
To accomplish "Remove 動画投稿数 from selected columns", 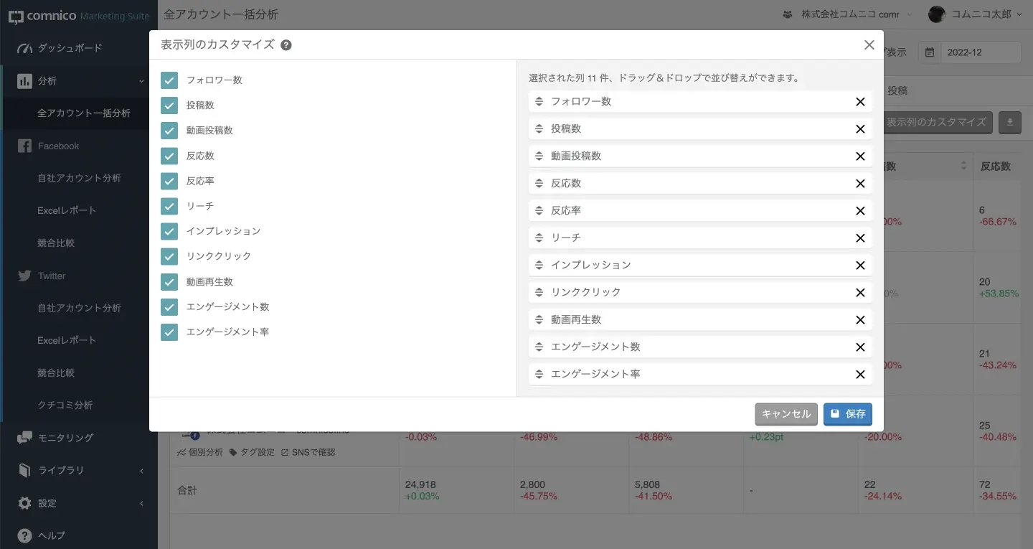I will click(860, 156).
